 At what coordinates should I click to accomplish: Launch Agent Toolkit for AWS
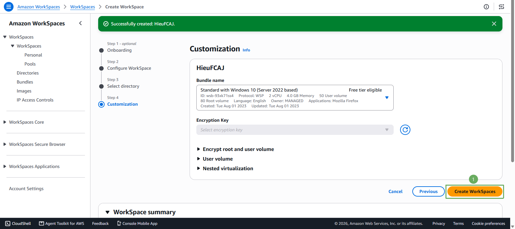[x=61, y=224]
